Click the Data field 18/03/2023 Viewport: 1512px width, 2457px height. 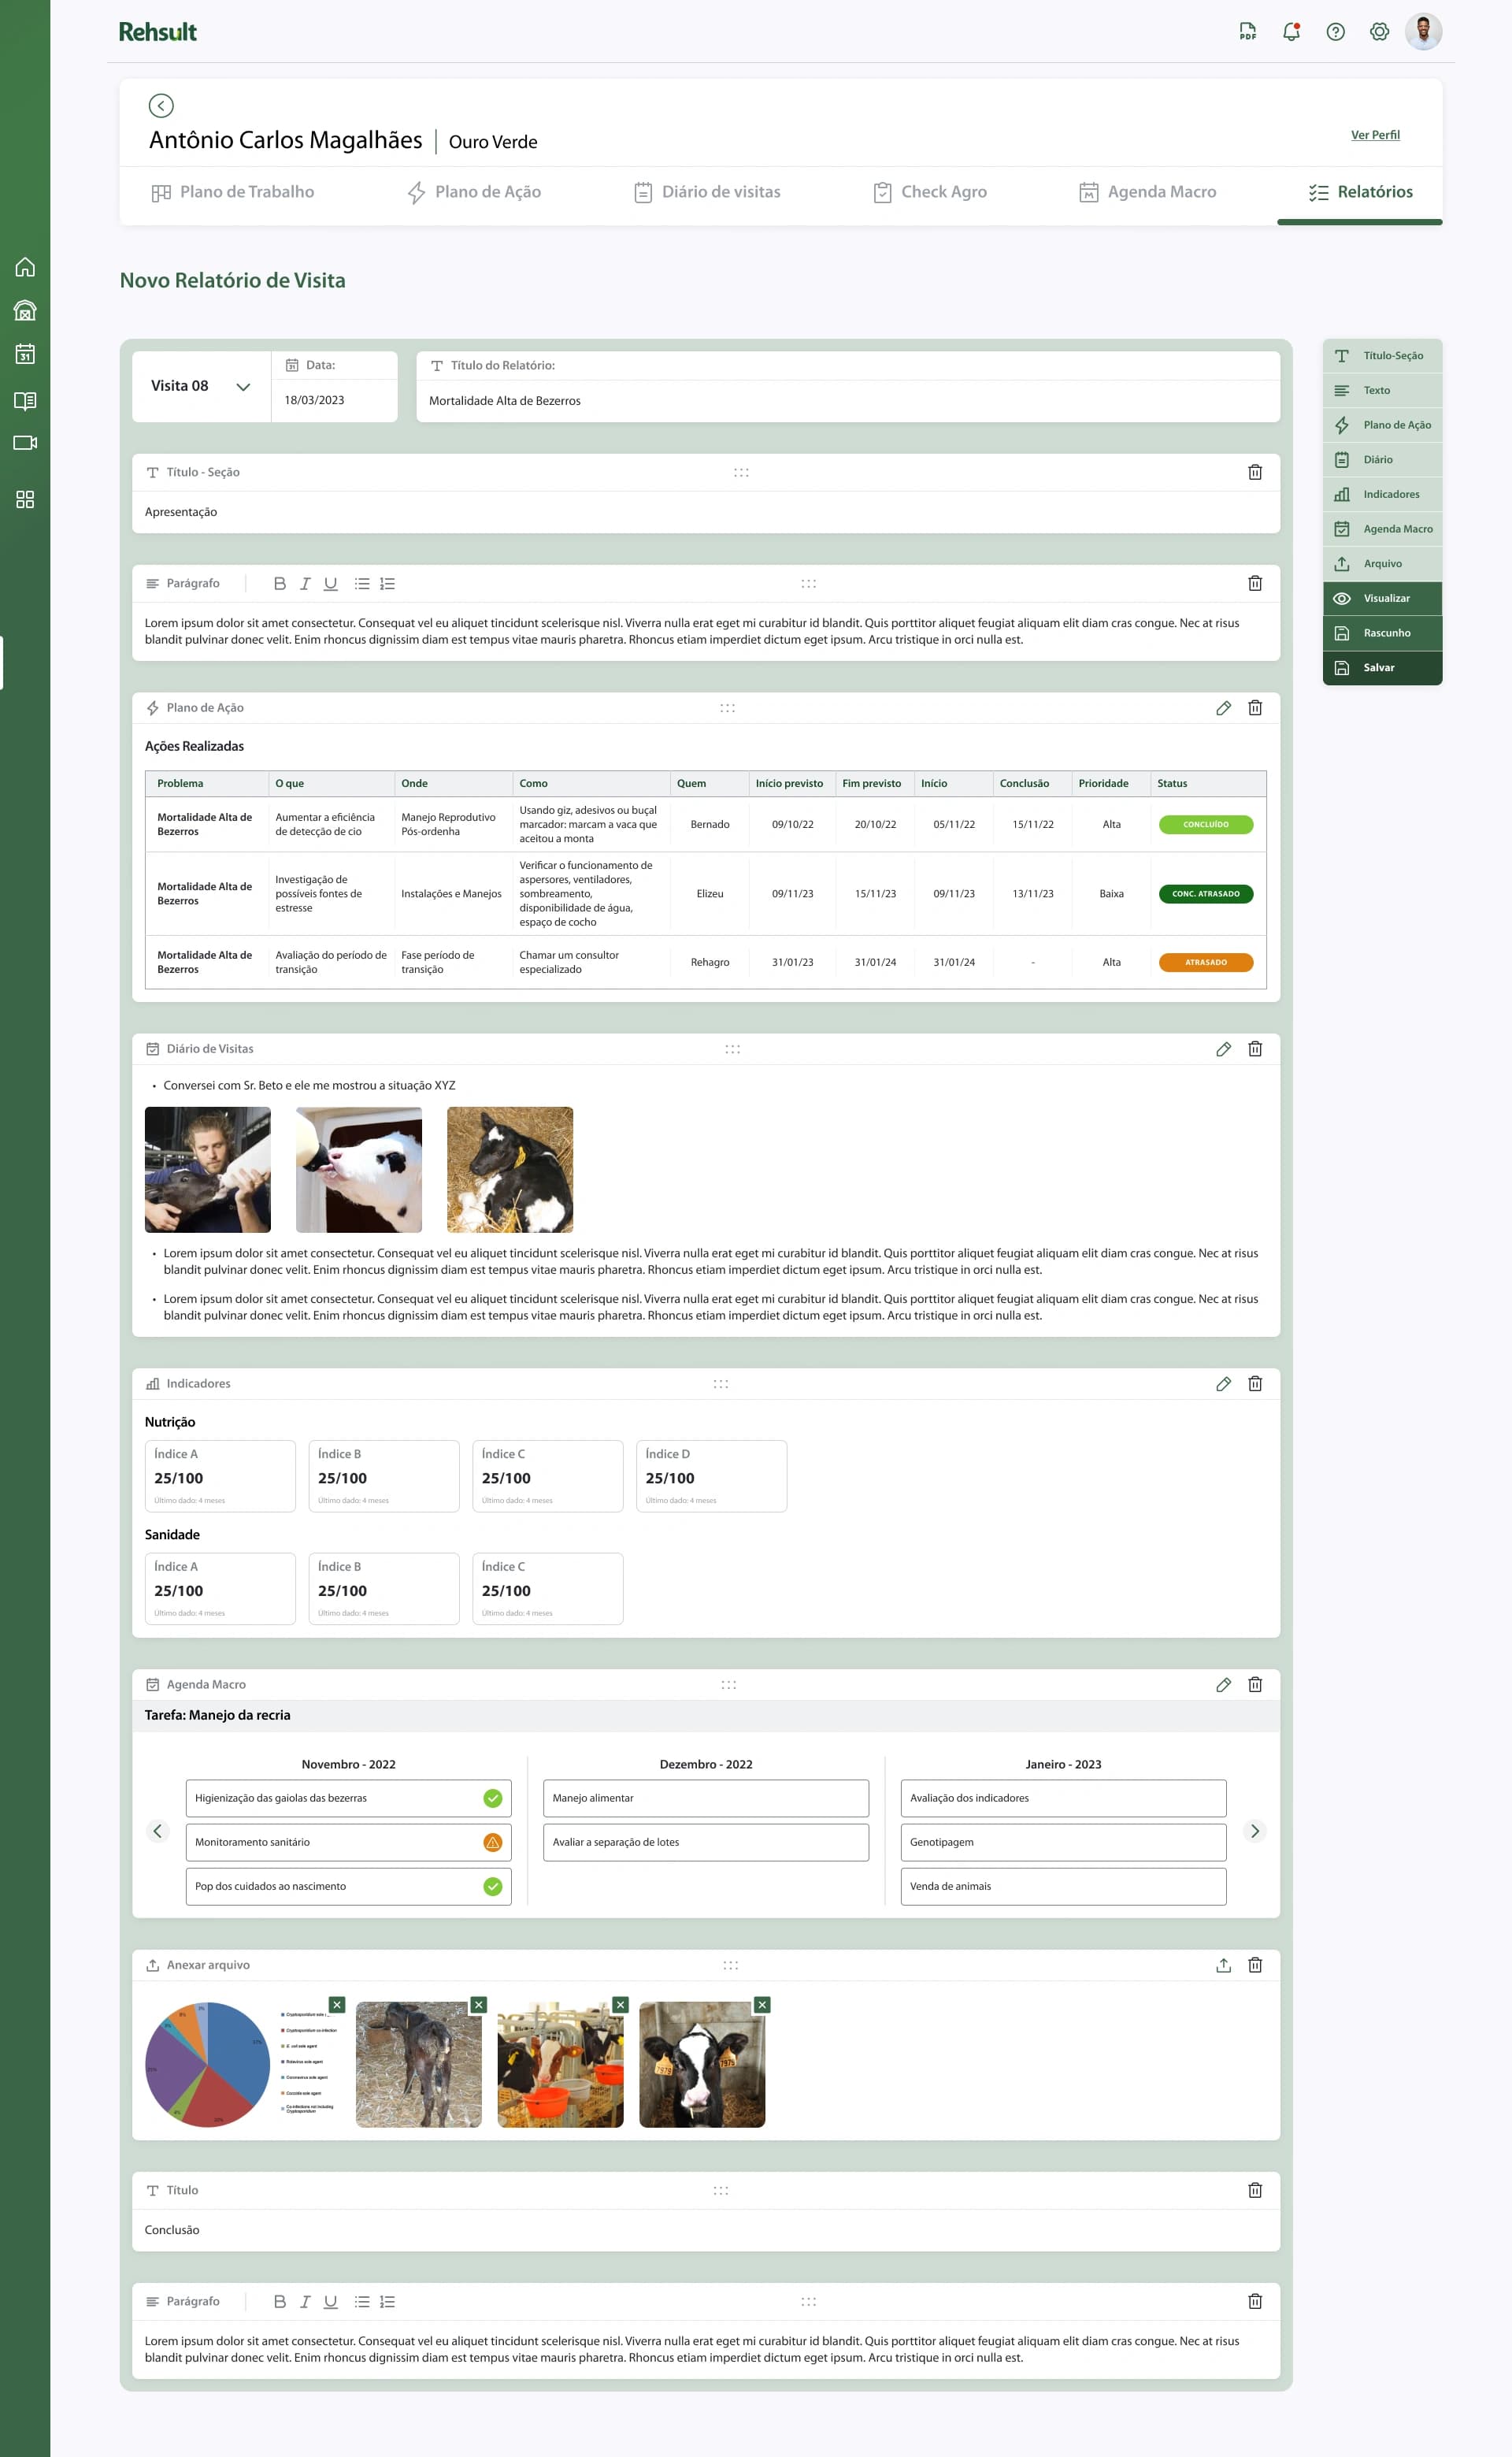[x=334, y=400]
